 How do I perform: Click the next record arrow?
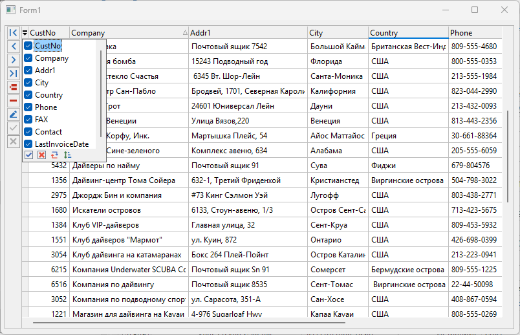tap(13, 59)
